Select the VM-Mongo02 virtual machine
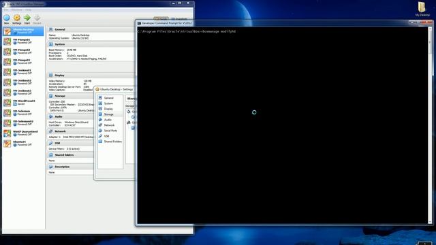 [23, 52]
